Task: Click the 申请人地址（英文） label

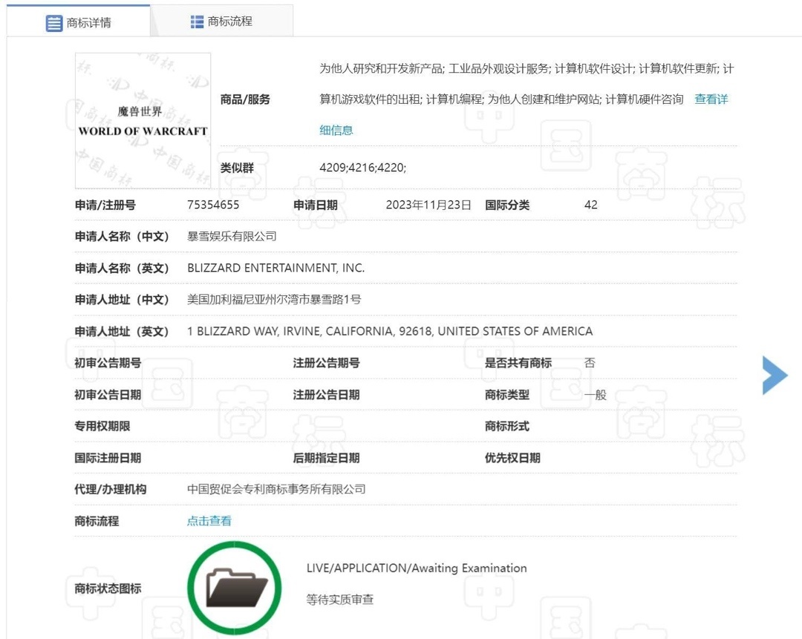Action: click(x=122, y=331)
